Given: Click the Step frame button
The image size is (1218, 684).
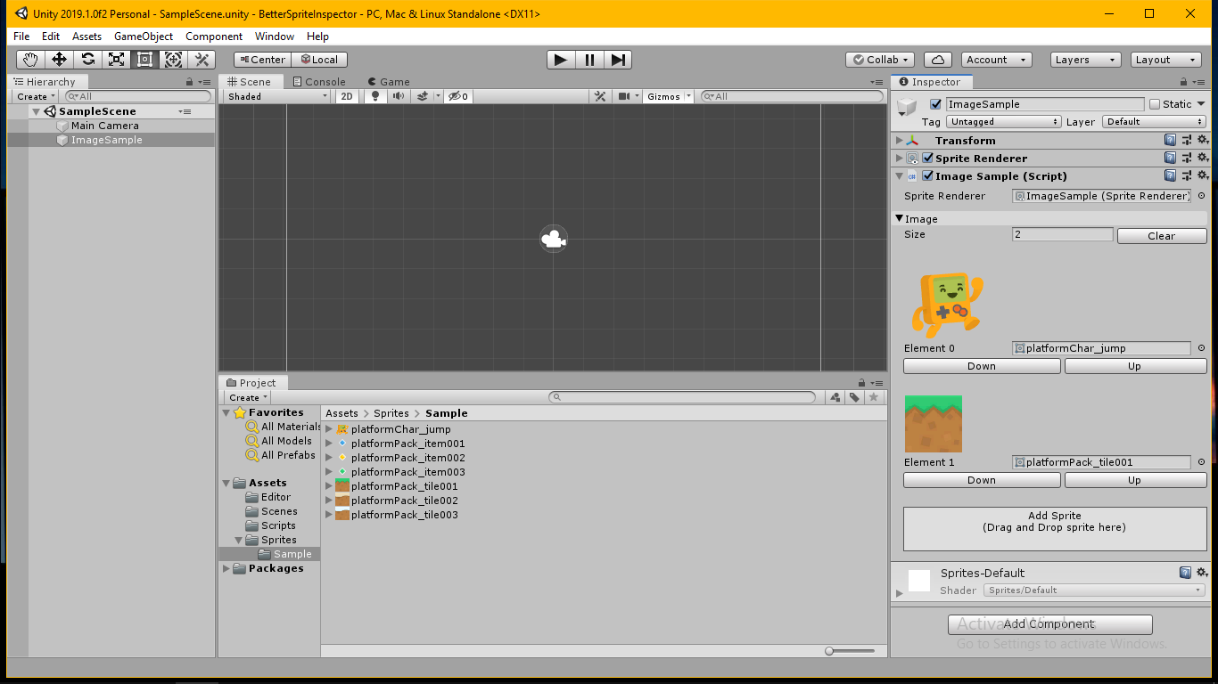Looking at the screenshot, I should pyautogui.click(x=618, y=60).
